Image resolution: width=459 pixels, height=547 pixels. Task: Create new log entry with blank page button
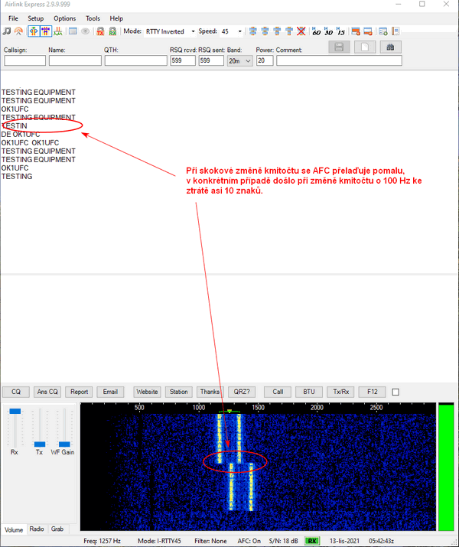(365, 47)
